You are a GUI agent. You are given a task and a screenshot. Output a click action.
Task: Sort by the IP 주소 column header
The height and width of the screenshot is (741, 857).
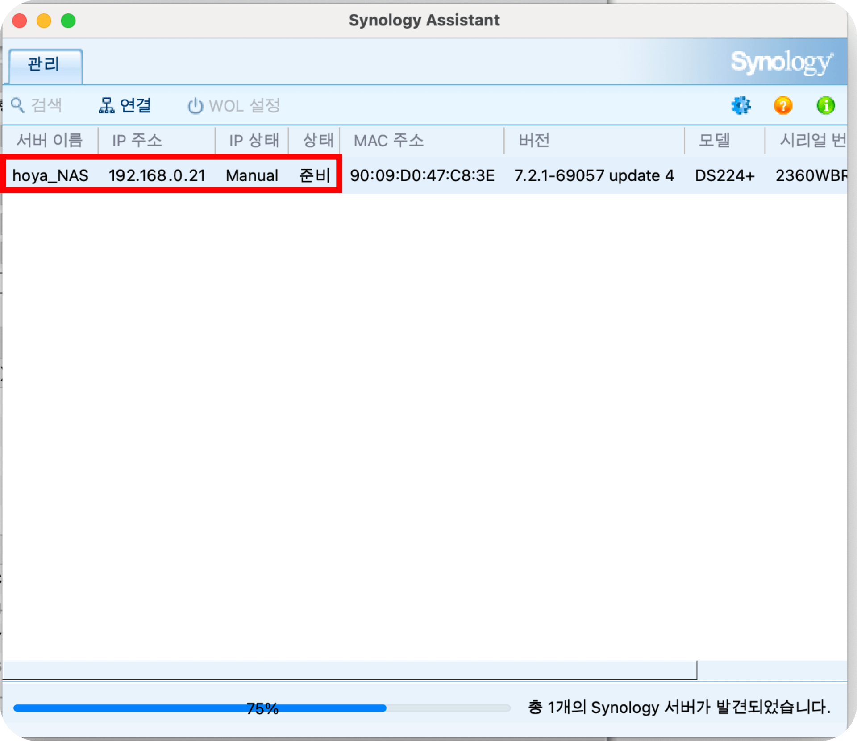pos(156,140)
